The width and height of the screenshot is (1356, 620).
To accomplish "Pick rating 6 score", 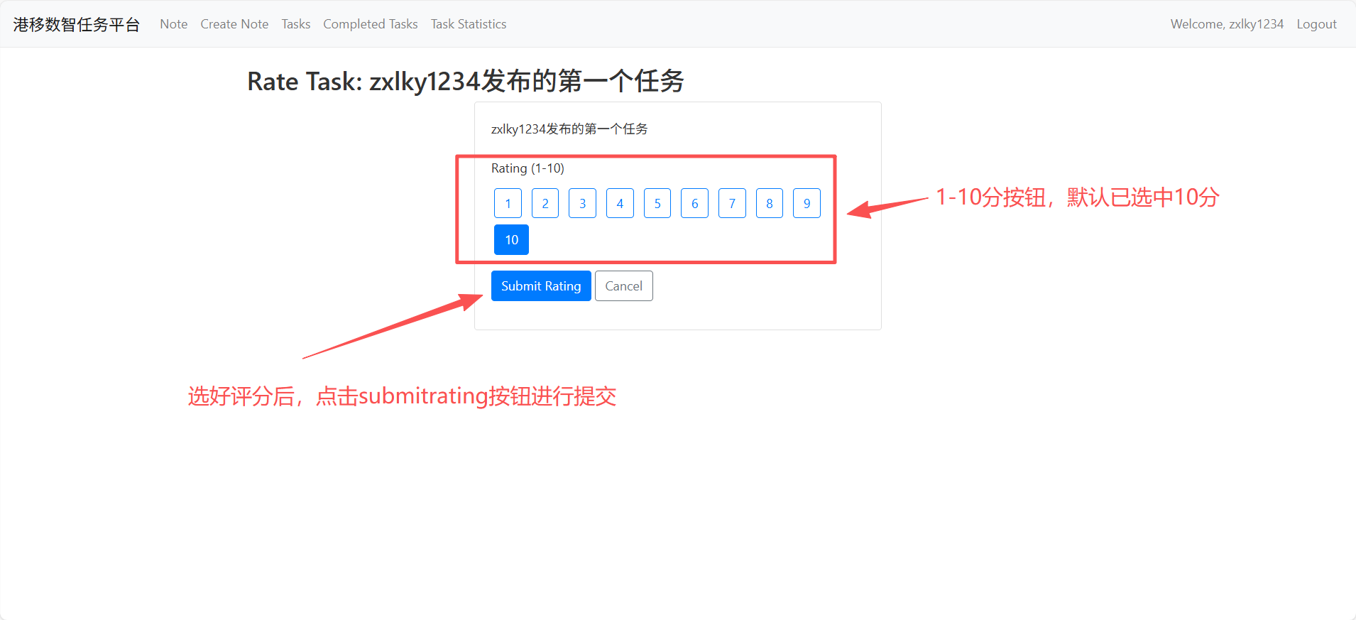I will click(x=694, y=203).
